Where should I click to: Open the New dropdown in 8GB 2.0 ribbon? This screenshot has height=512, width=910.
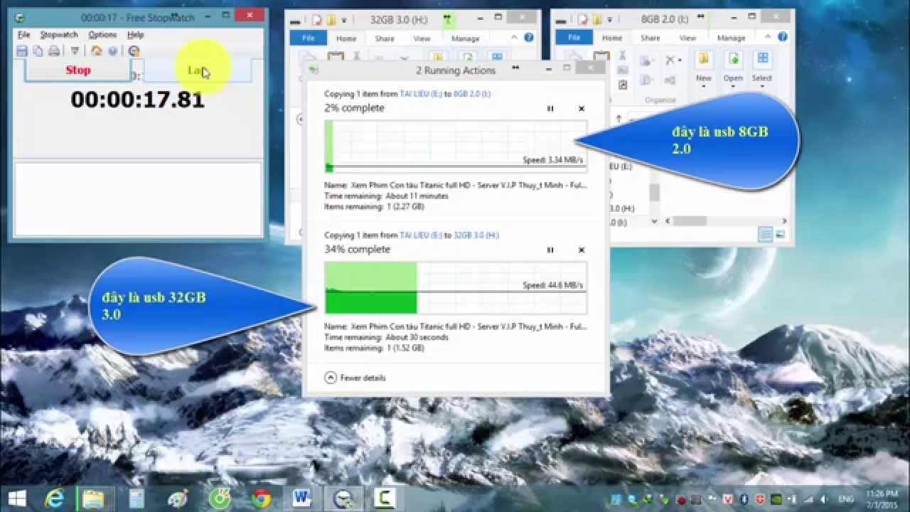click(704, 70)
